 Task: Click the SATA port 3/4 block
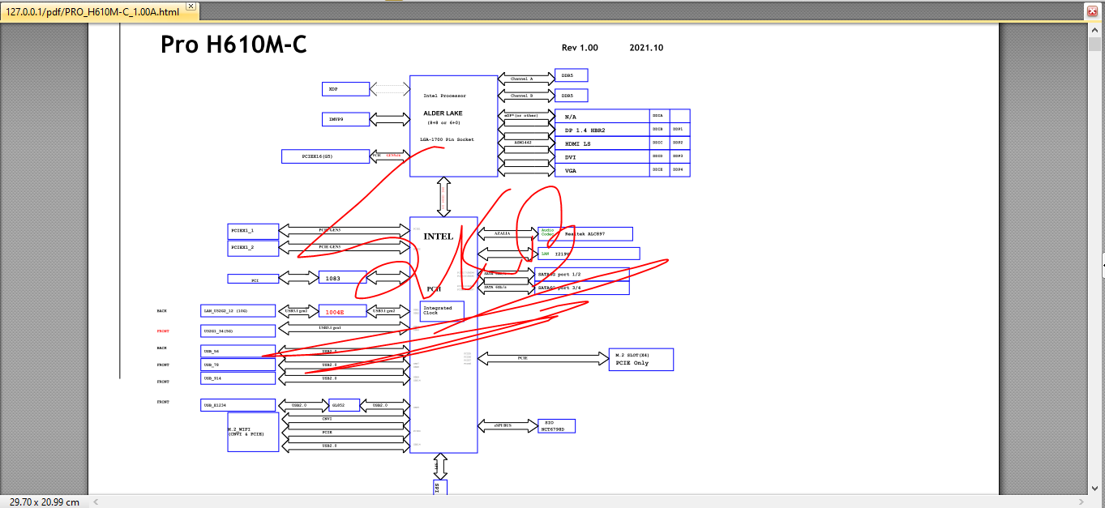point(582,288)
